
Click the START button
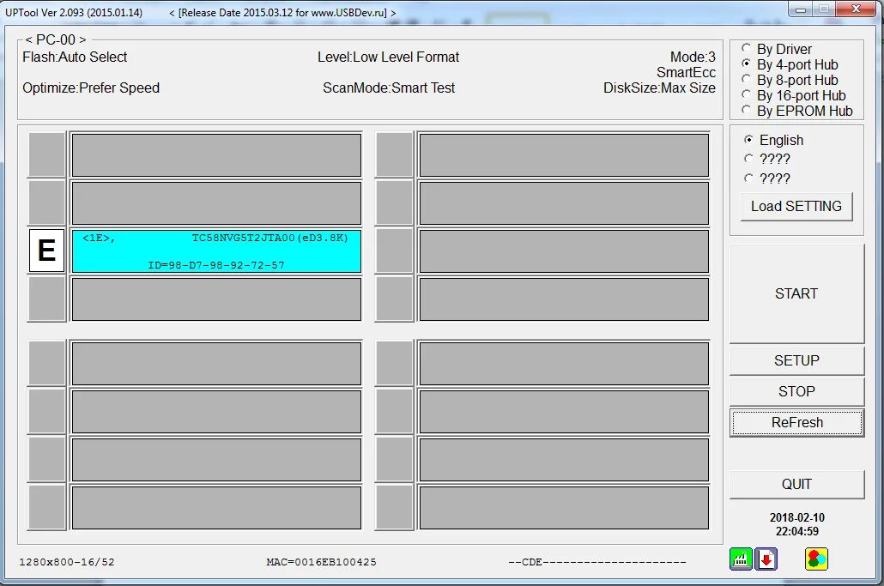(x=796, y=293)
